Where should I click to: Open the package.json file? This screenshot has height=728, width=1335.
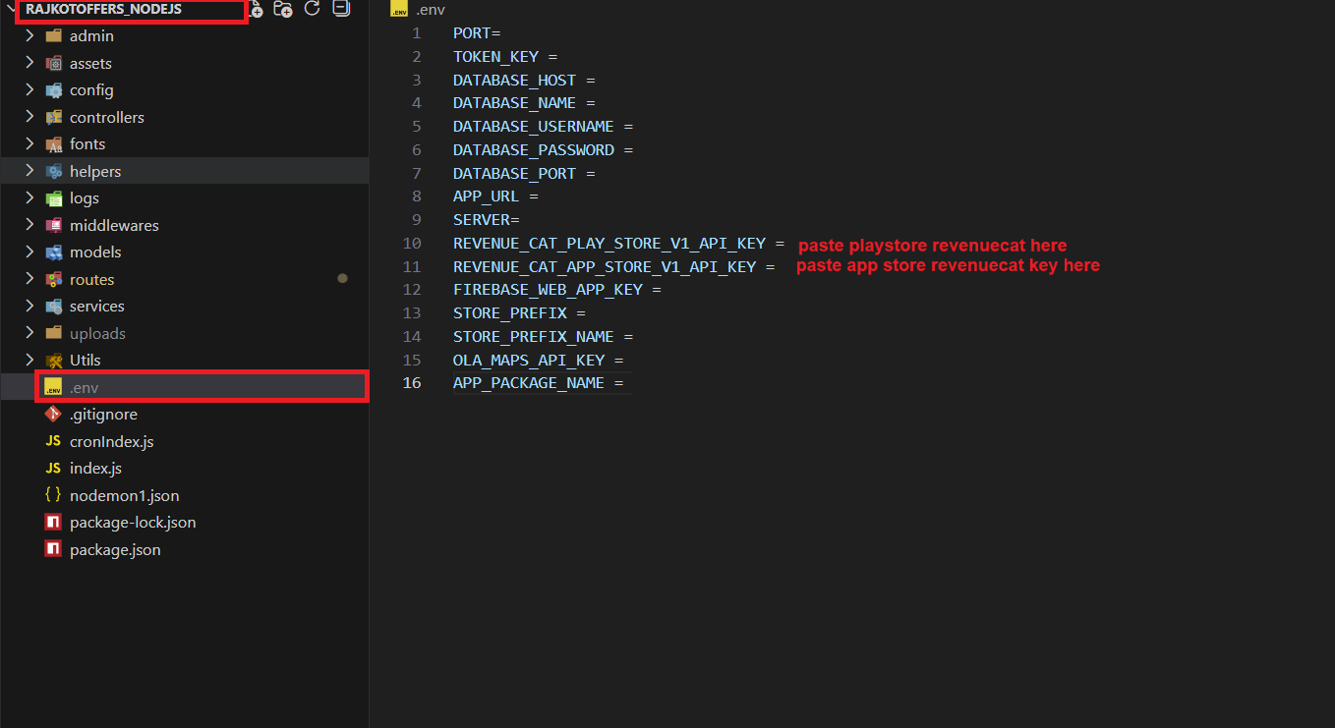pos(115,549)
